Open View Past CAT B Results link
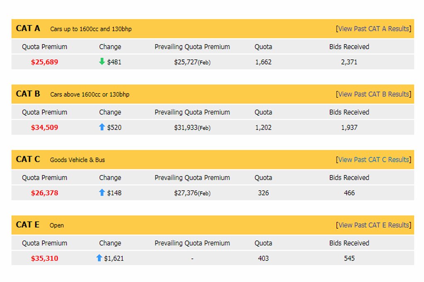The height and width of the screenshot is (282, 424). [373, 94]
